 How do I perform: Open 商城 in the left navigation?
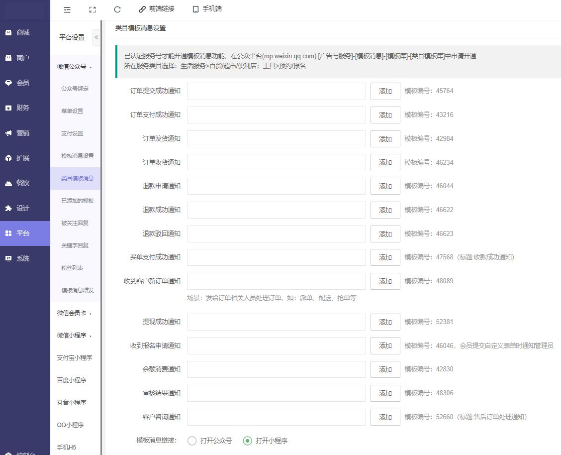pyautogui.click(x=23, y=33)
